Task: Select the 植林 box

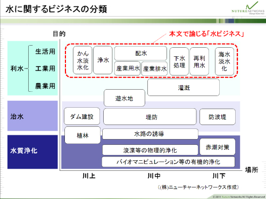Action: click(x=82, y=135)
